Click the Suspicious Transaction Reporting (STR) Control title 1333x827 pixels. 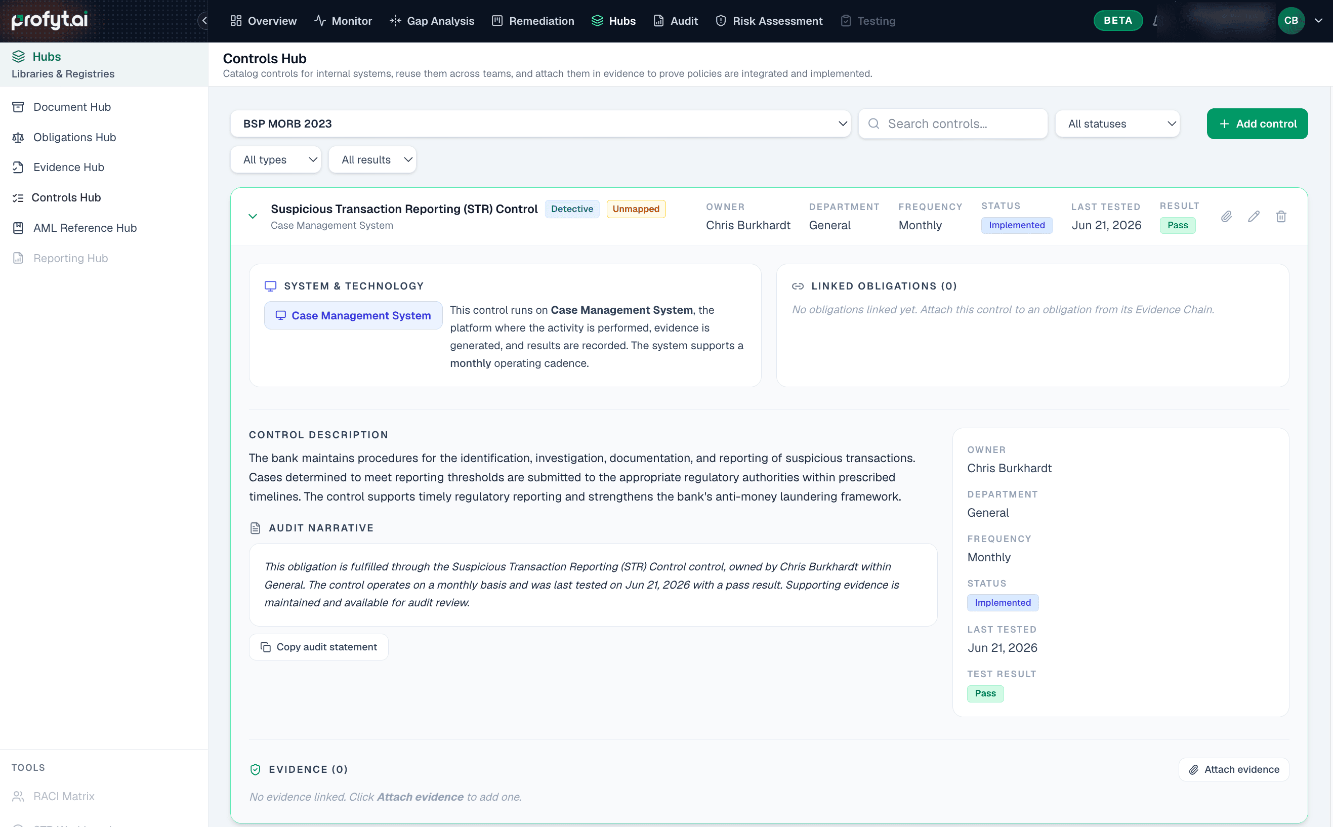pyautogui.click(x=404, y=209)
